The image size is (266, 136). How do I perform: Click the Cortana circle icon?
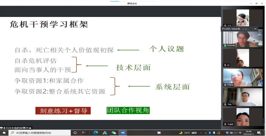tap(75, 133)
